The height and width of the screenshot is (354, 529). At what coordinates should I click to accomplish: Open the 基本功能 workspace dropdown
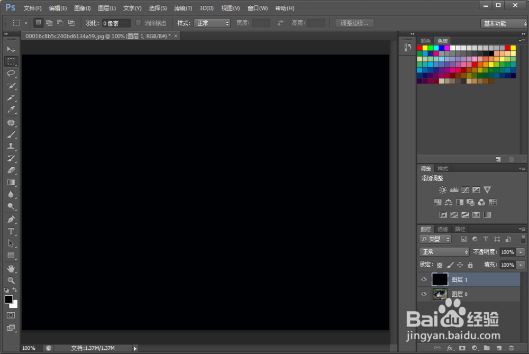(x=504, y=23)
